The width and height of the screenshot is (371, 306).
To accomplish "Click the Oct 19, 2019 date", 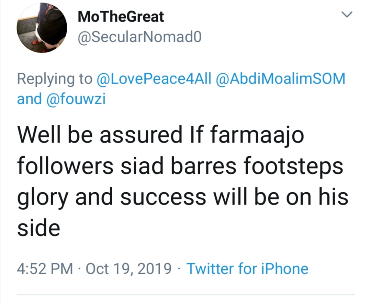I will click(128, 269).
